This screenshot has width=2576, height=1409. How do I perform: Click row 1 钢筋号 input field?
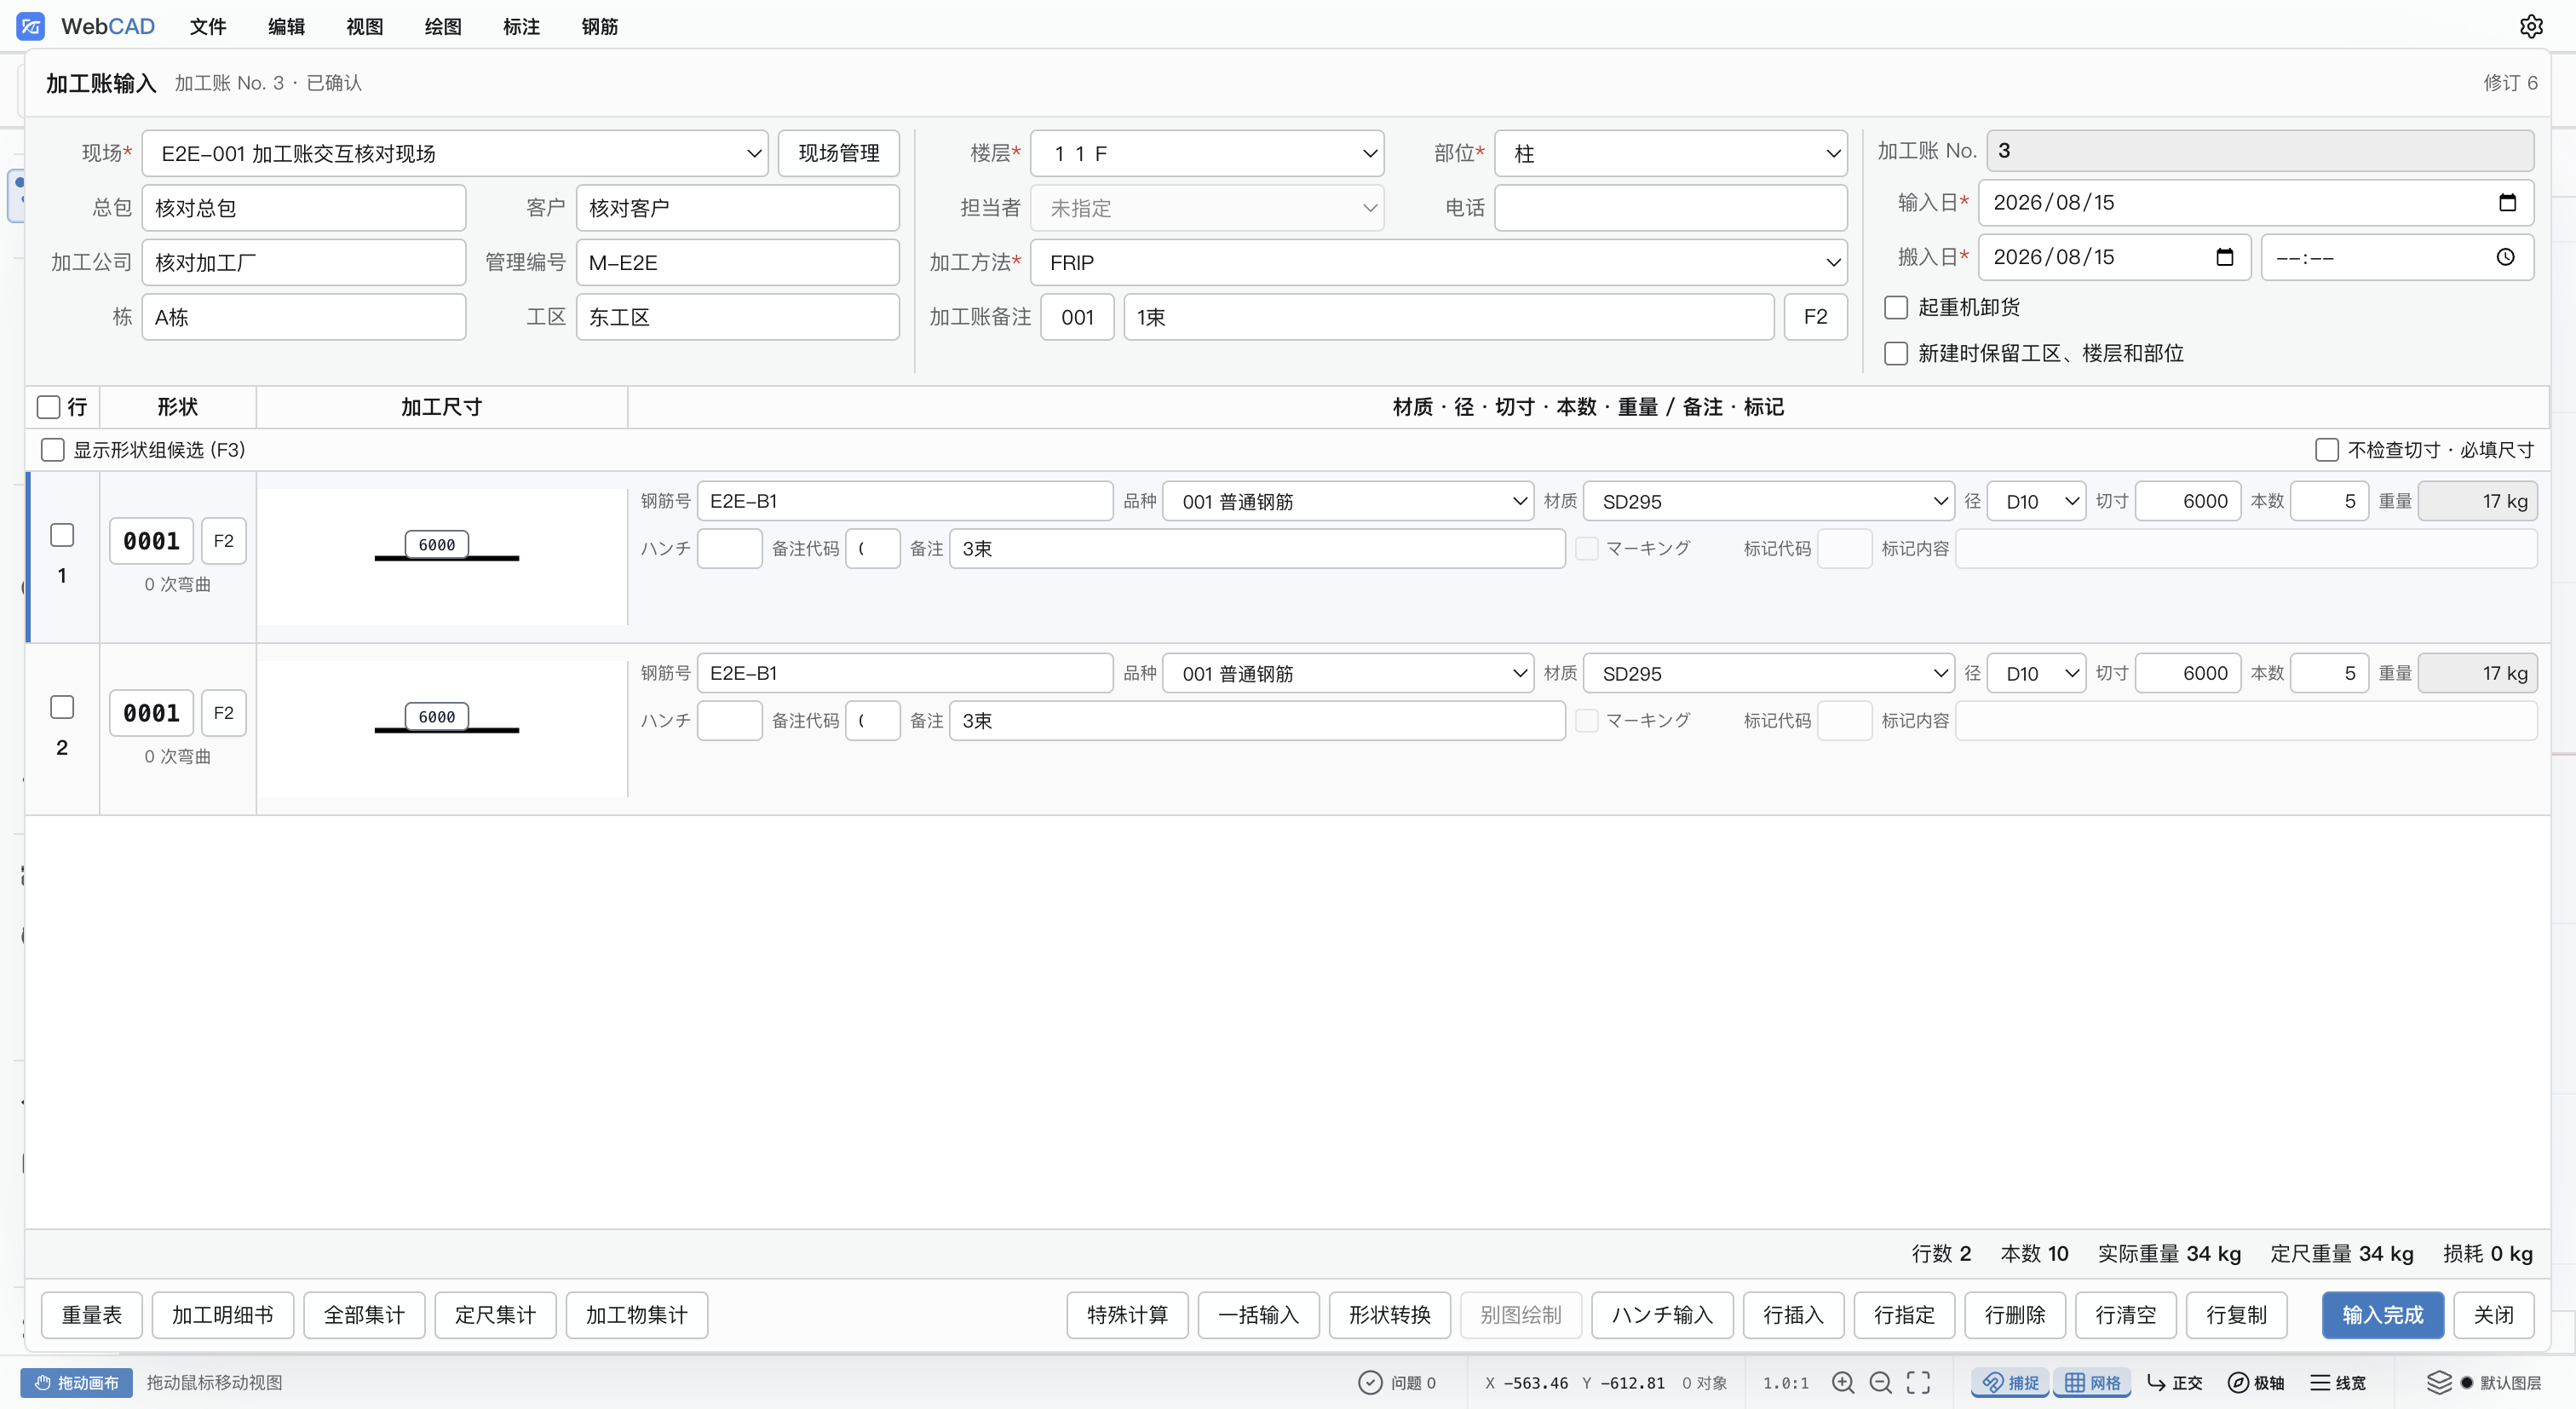coord(905,501)
